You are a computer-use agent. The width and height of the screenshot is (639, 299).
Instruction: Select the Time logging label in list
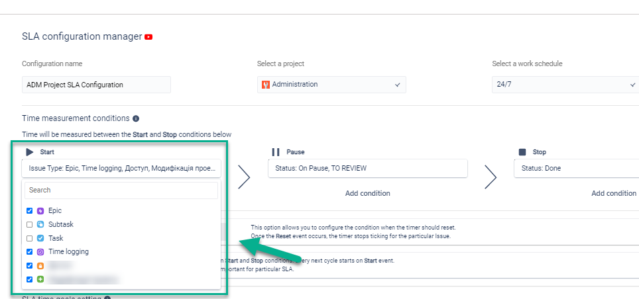point(68,252)
